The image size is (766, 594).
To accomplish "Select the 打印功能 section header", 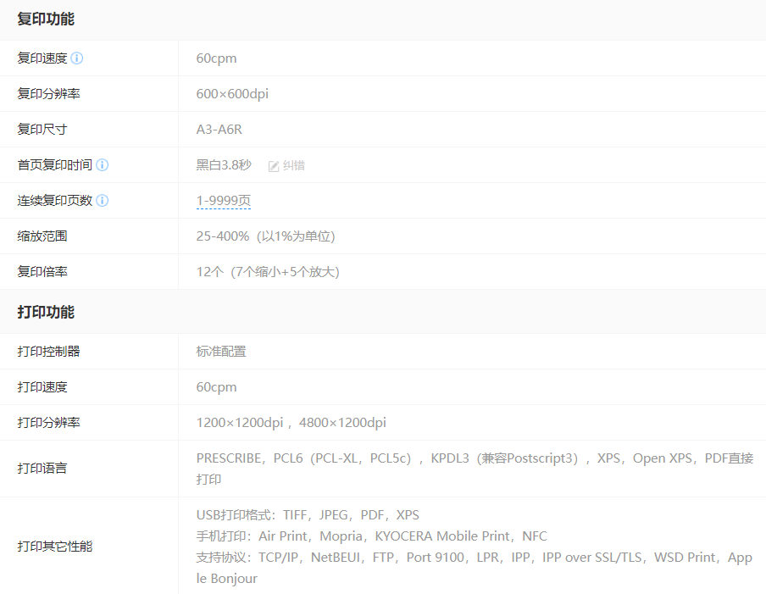I will (x=46, y=312).
